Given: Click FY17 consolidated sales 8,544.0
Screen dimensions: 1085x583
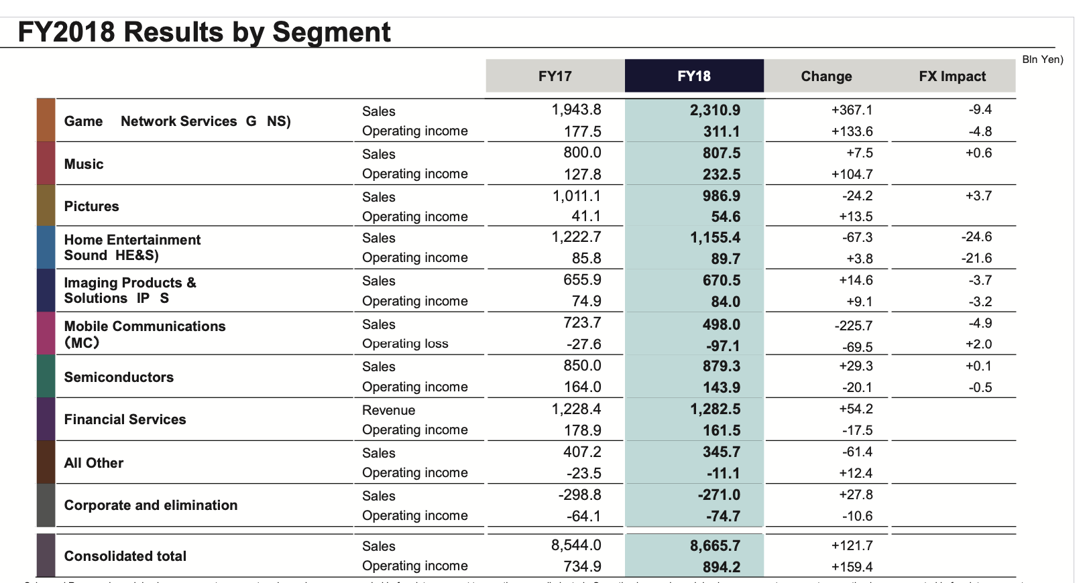Looking at the screenshot, I should [x=576, y=545].
